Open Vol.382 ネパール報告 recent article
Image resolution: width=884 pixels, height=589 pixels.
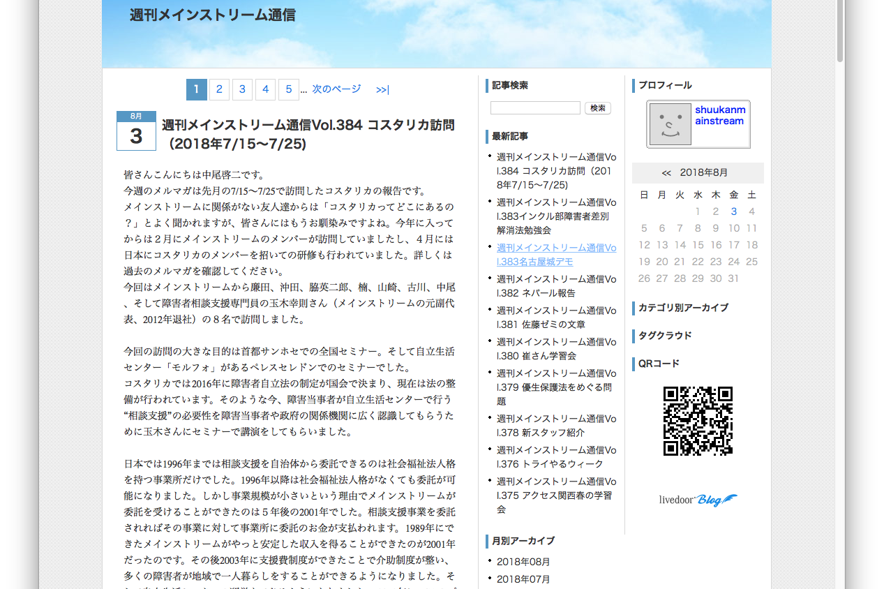(556, 286)
